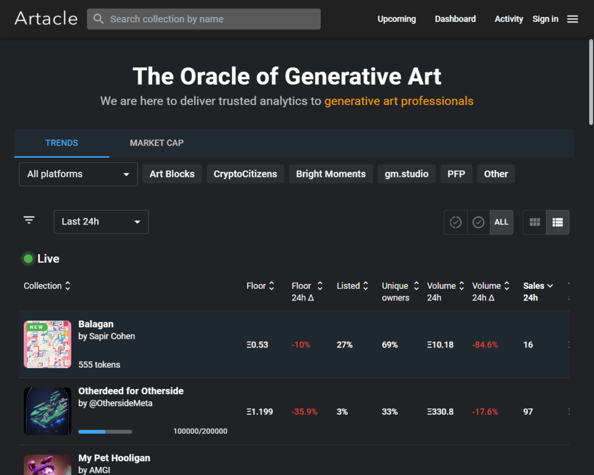
Task: Click the 100000/200000 supply text
Action: coord(200,432)
